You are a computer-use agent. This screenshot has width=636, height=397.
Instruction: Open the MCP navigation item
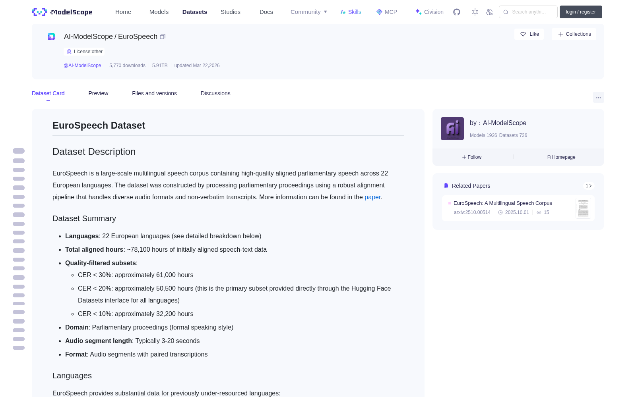click(386, 12)
